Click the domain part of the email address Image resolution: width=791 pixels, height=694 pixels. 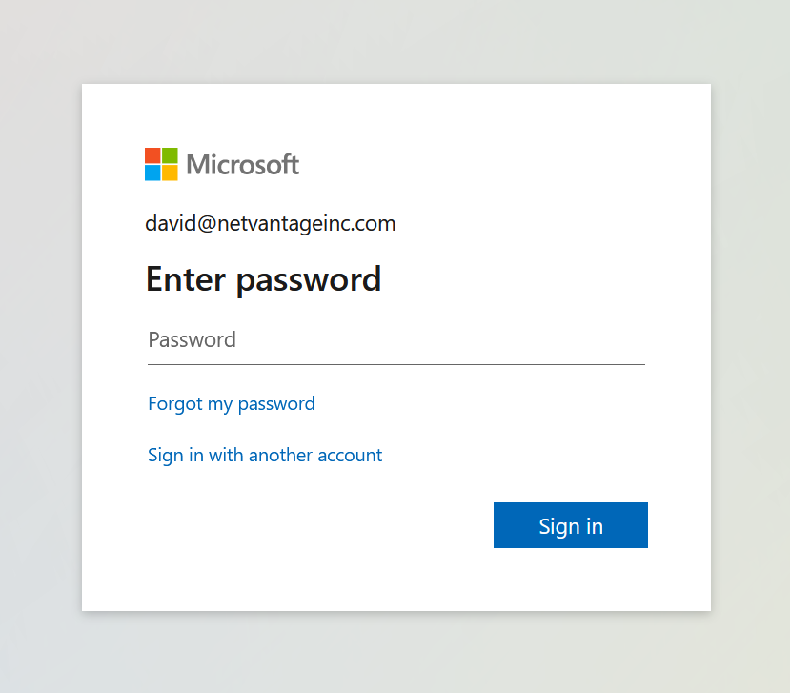pyautogui.click(x=305, y=224)
